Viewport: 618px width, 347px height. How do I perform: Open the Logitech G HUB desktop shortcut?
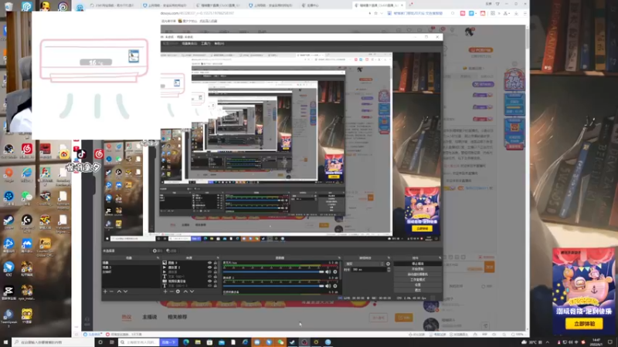(x=27, y=223)
